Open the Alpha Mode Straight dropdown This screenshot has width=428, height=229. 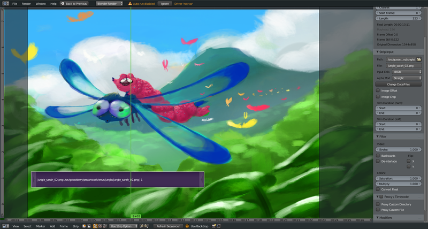(x=407, y=78)
